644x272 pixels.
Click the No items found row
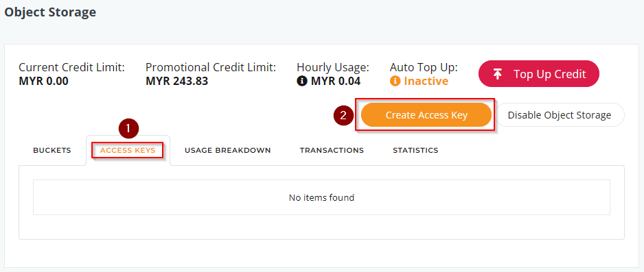tap(321, 197)
